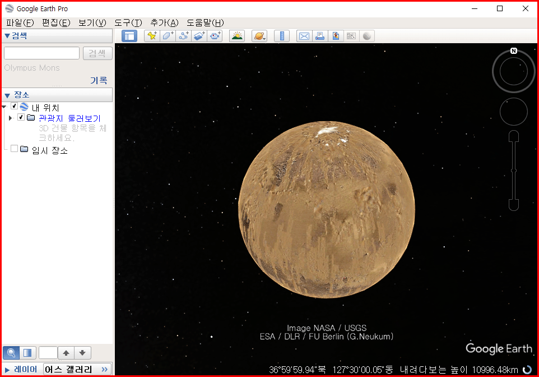Screen dimensions: 539x377
Task: Select the Add Polygon tool
Action: 168,36
